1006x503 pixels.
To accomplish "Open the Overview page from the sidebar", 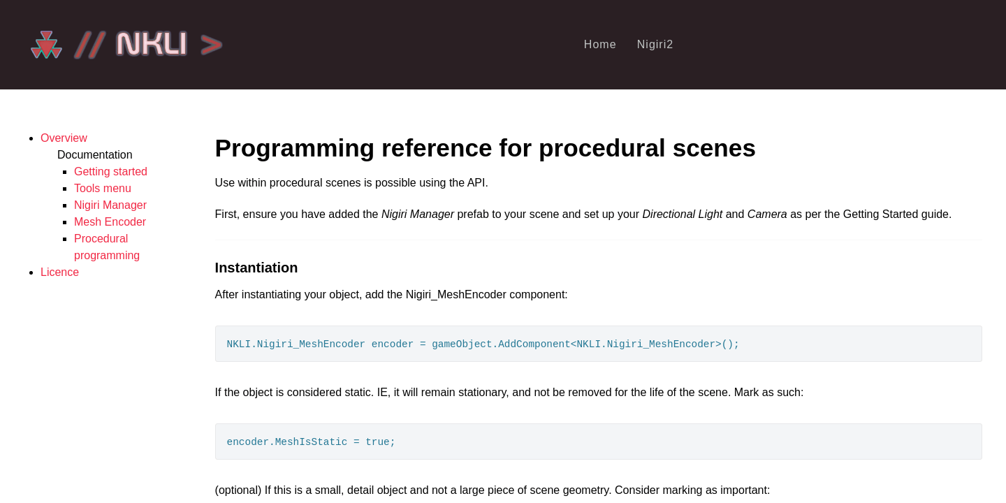I will 64,138.
